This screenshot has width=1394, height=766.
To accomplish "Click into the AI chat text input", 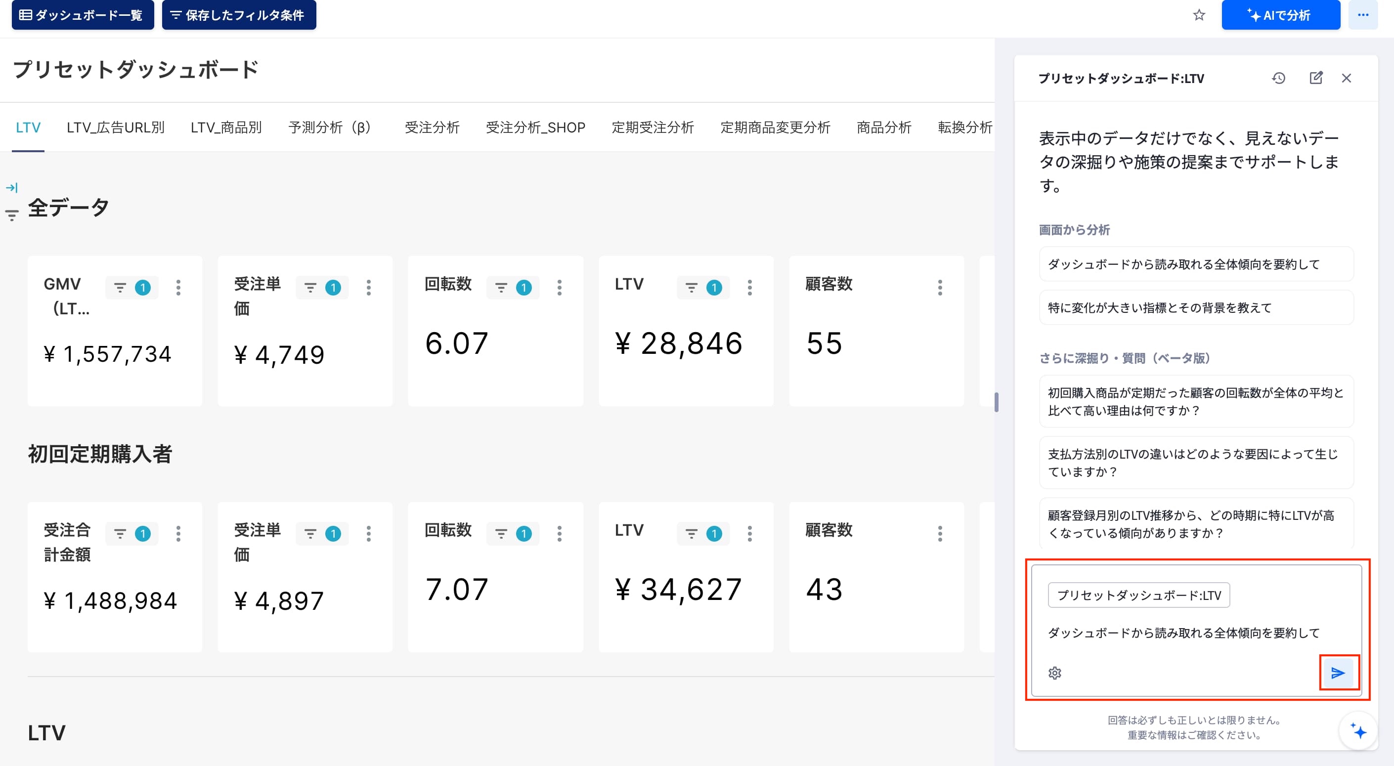I will pos(1196,633).
